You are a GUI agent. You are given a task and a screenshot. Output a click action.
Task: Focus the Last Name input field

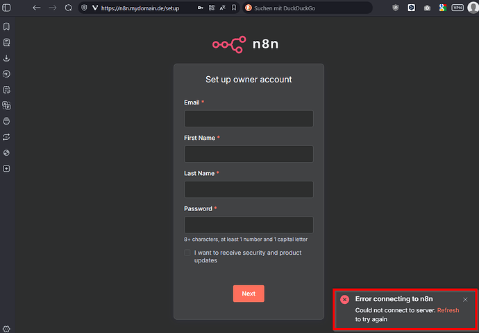(x=249, y=189)
